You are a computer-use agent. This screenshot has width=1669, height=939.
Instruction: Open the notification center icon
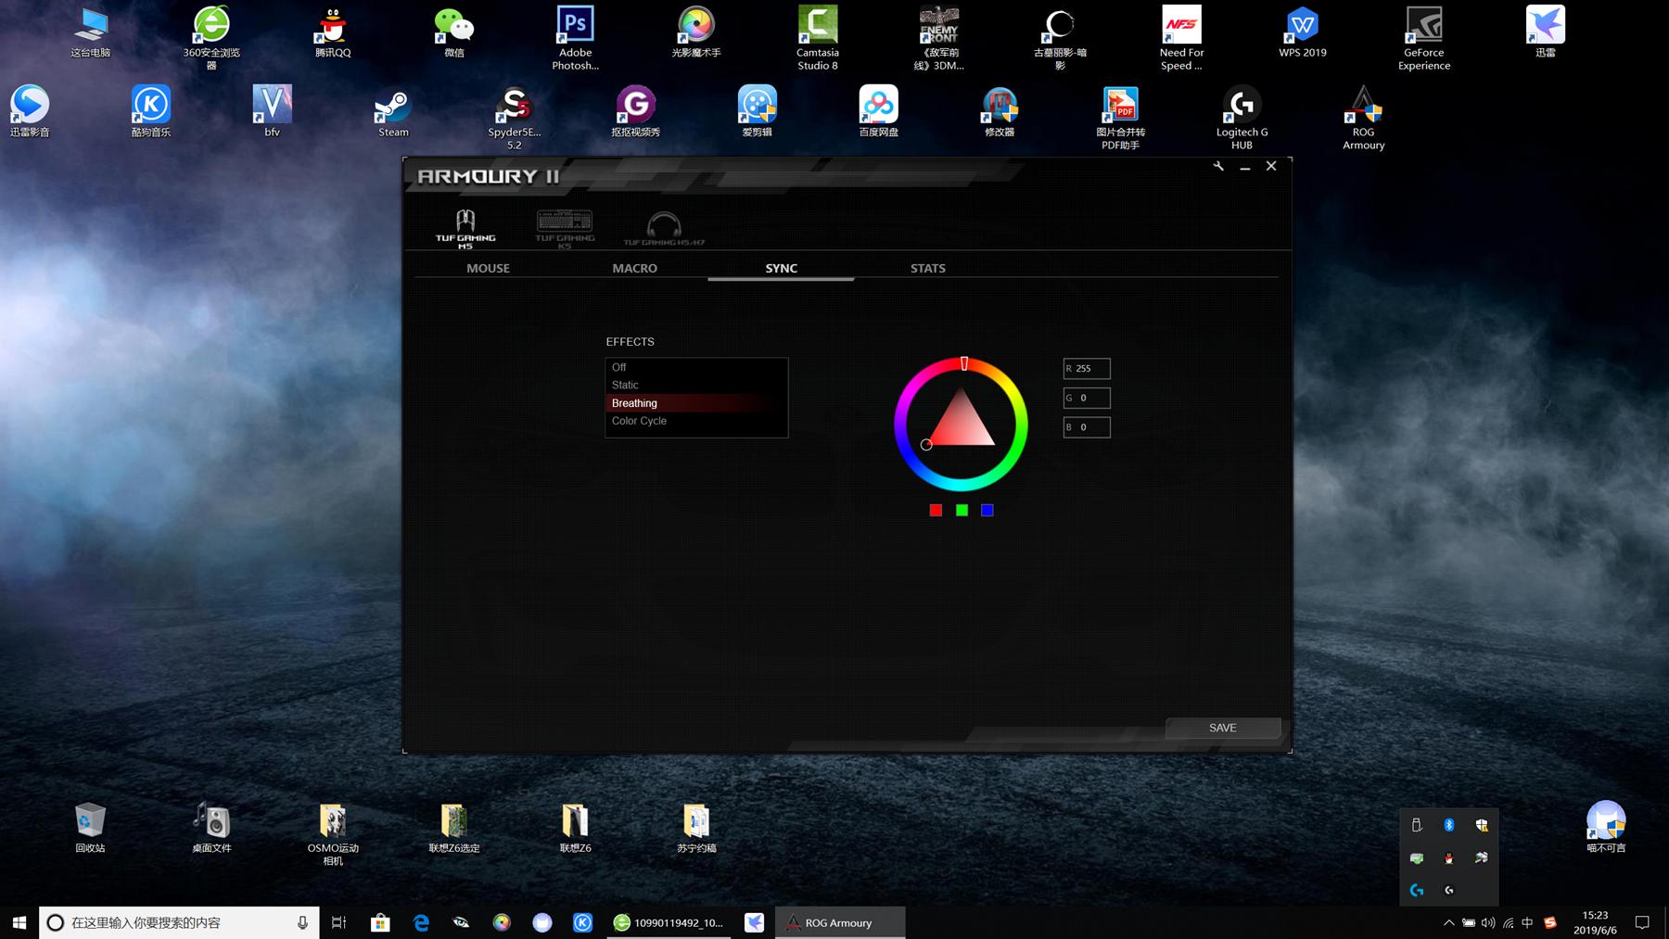point(1642,922)
